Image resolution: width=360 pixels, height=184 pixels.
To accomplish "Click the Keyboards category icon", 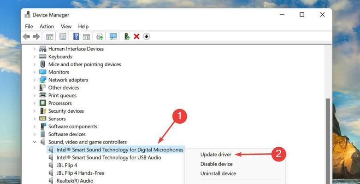I will (43, 57).
